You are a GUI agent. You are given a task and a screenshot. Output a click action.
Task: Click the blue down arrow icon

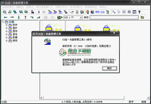(x=19, y=18)
